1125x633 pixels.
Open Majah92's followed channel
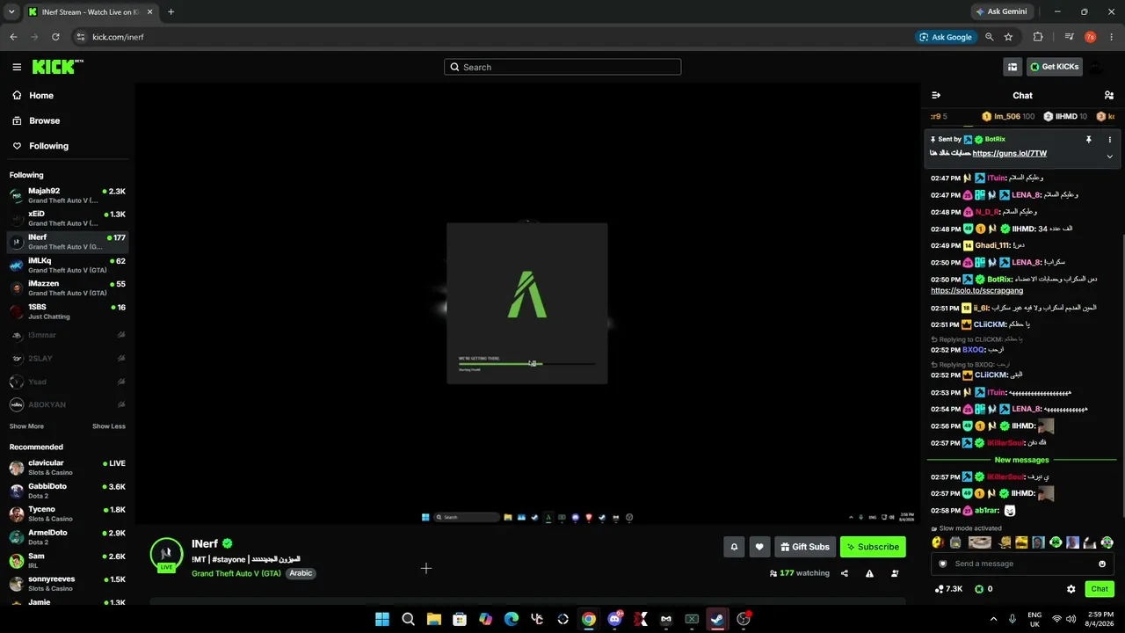68,195
